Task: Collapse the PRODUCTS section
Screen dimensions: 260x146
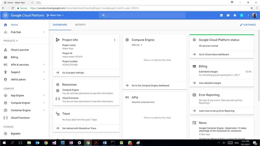Action: tap(11, 41)
